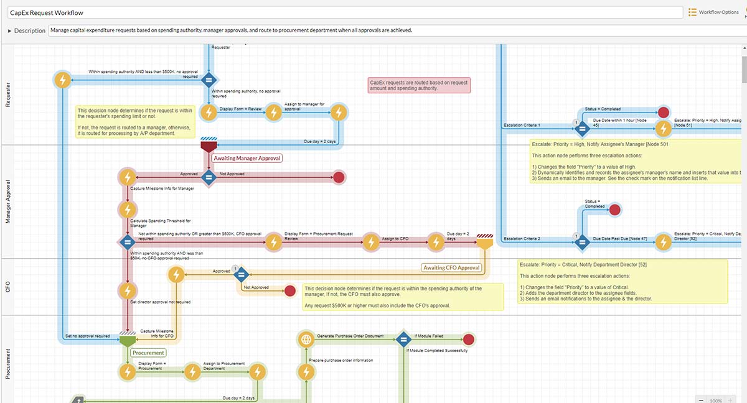Click the green Procurement milestone label

[x=148, y=353]
